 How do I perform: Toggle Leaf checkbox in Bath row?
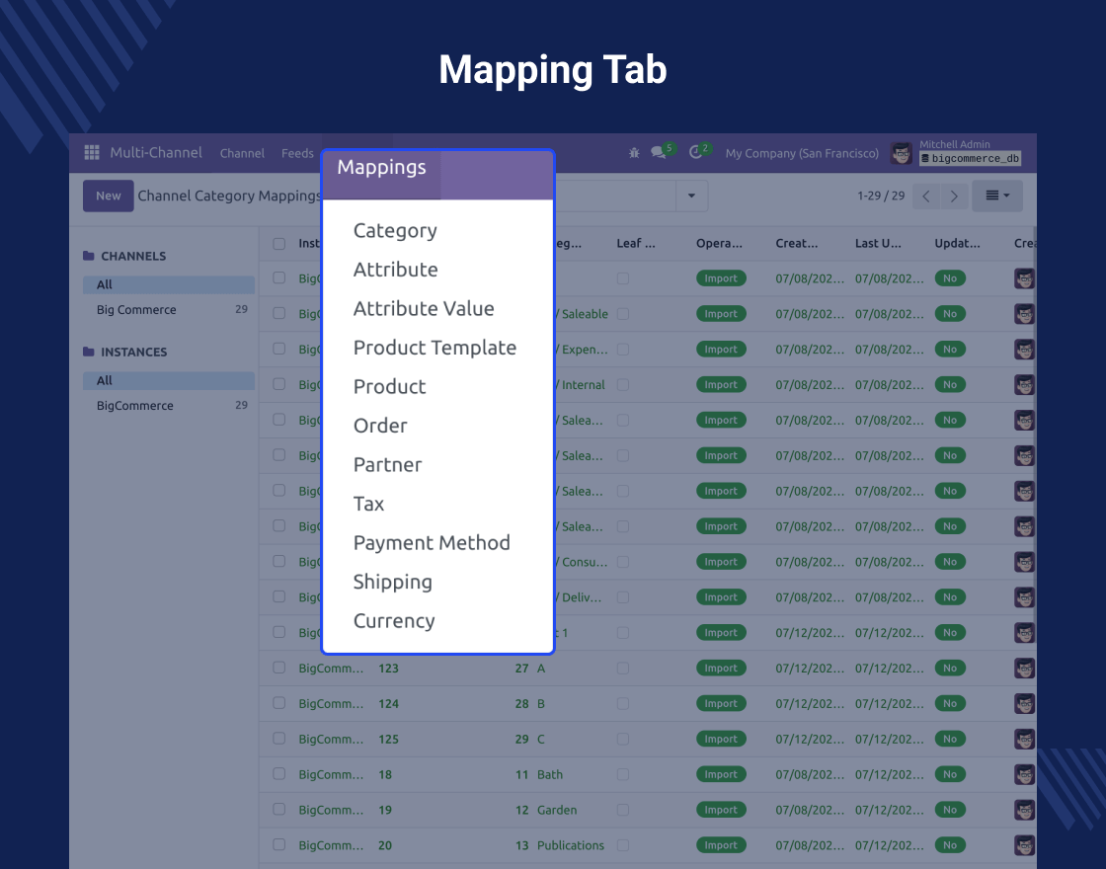pos(623,774)
